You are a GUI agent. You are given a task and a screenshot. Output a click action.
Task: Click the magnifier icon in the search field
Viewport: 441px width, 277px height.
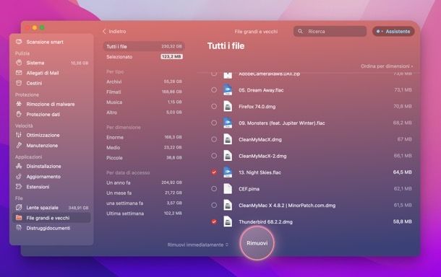pyautogui.click(x=300, y=31)
